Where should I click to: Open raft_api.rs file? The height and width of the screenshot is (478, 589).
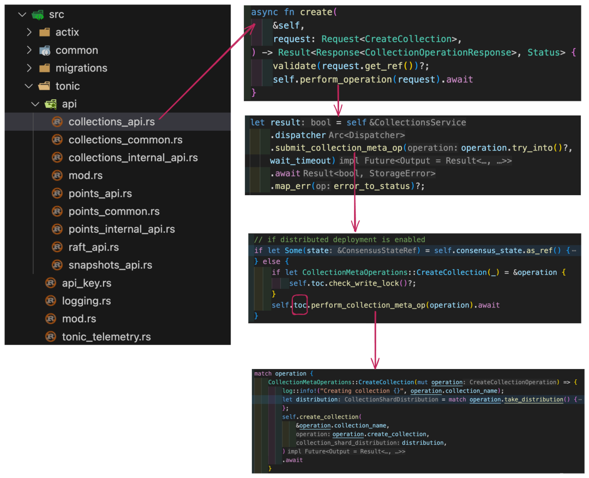(x=94, y=247)
